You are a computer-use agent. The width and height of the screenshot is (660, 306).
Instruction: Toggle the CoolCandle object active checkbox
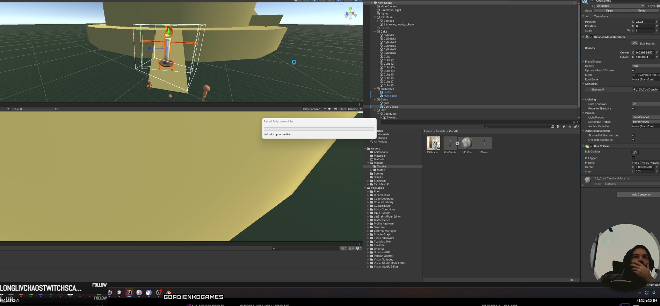coord(593,1)
